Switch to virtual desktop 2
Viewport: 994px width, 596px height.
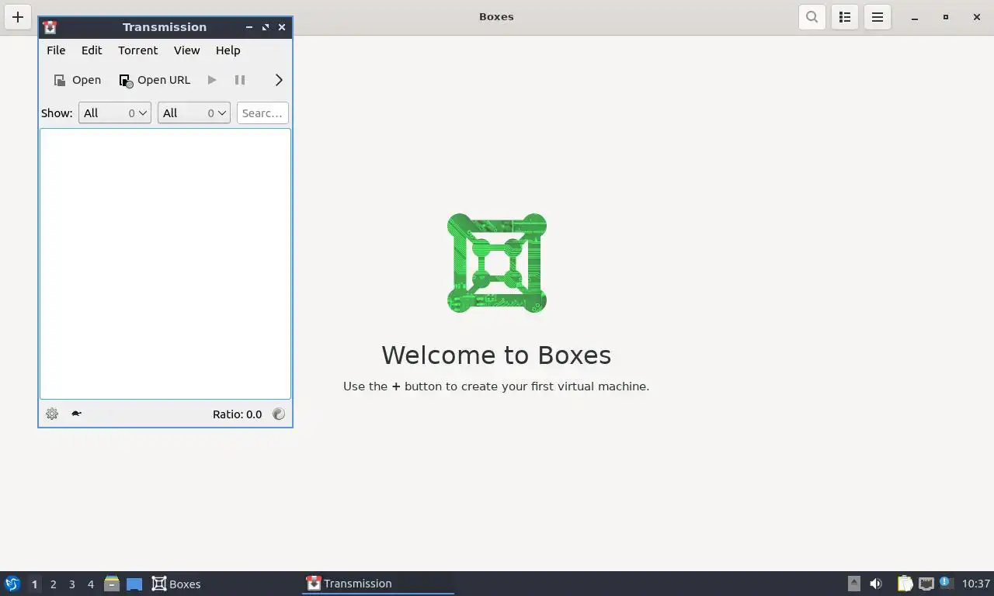click(54, 584)
